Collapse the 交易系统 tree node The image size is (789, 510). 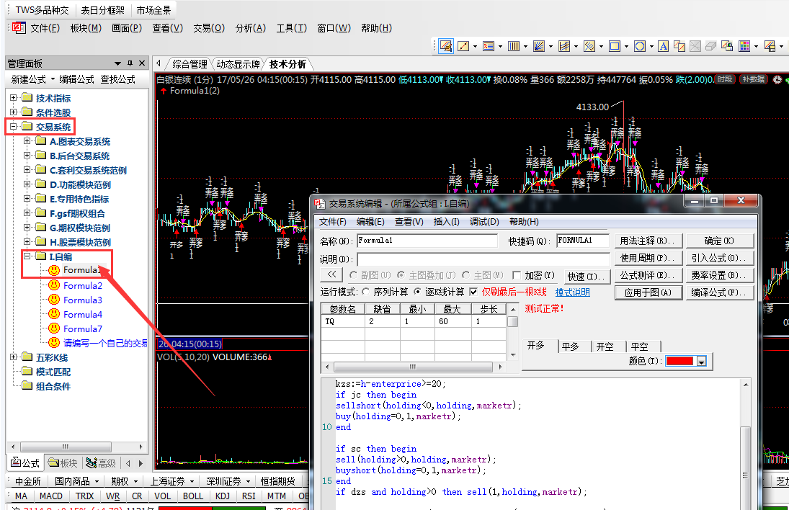pos(13,126)
